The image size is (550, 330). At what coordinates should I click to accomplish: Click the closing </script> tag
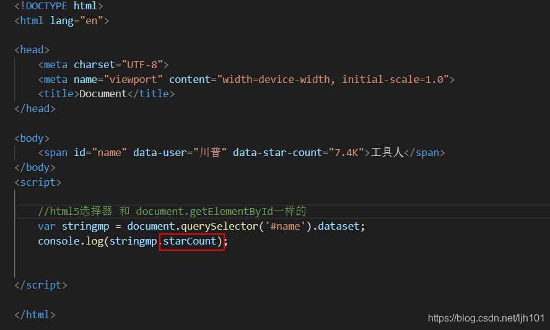[x=41, y=285]
